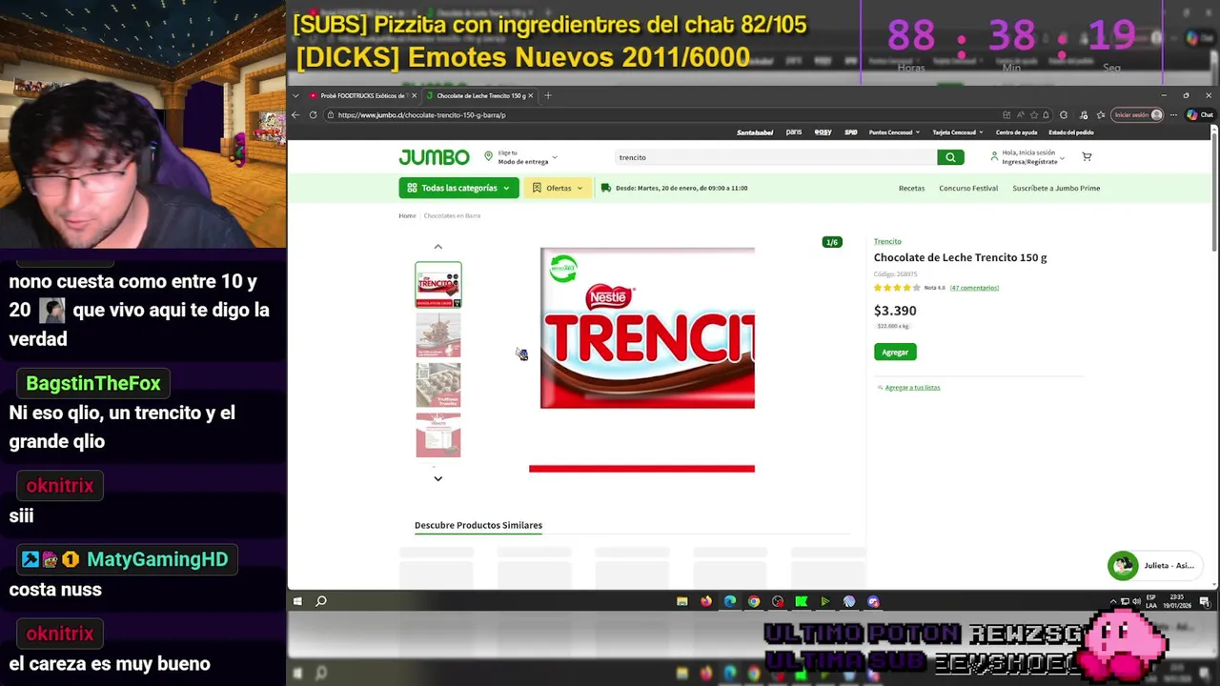Screen dimensions: 1220x686
Task: Click the Trencito brand link
Action: 887,241
